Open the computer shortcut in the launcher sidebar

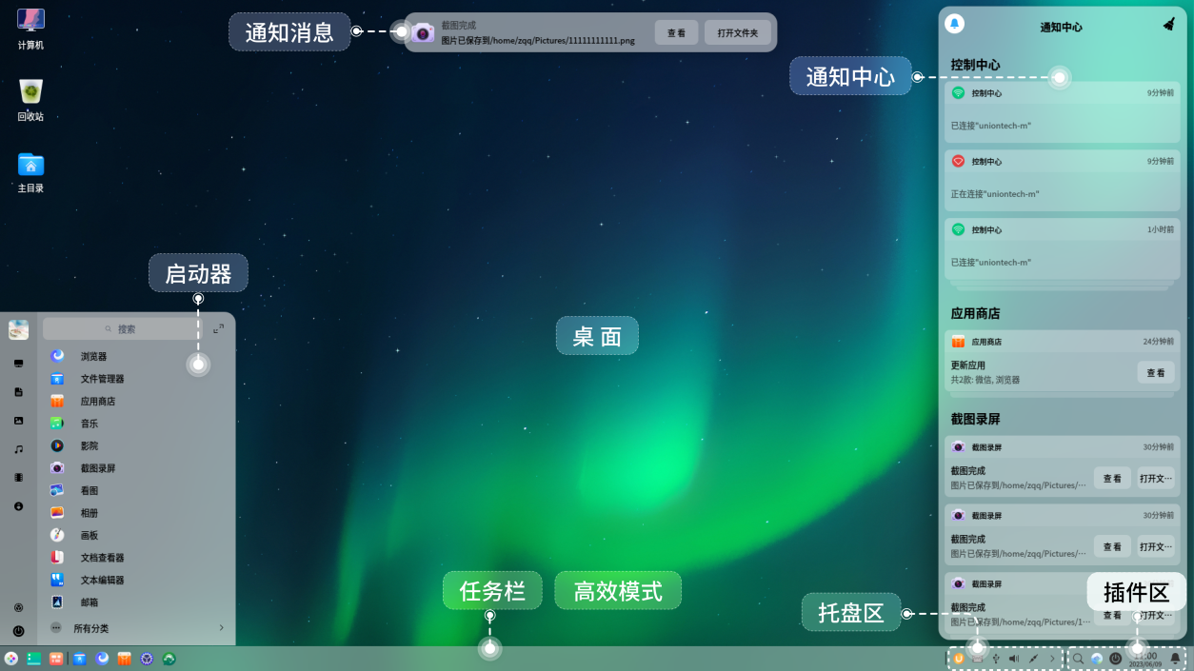pyautogui.click(x=18, y=364)
